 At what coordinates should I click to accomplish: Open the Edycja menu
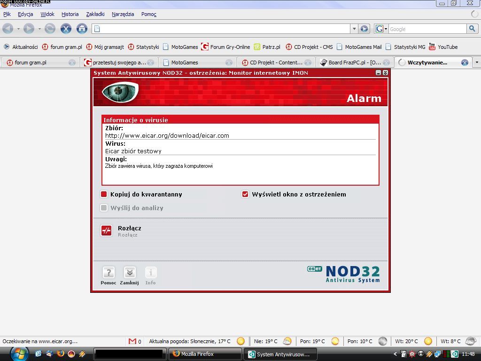pos(25,14)
